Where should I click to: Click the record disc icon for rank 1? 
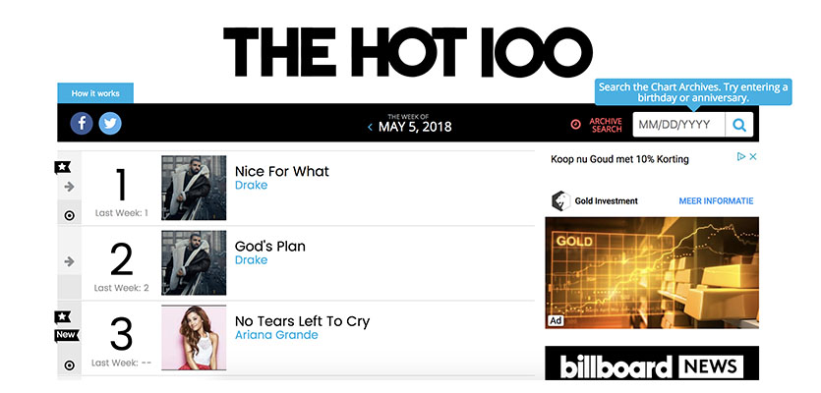tap(69, 215)
